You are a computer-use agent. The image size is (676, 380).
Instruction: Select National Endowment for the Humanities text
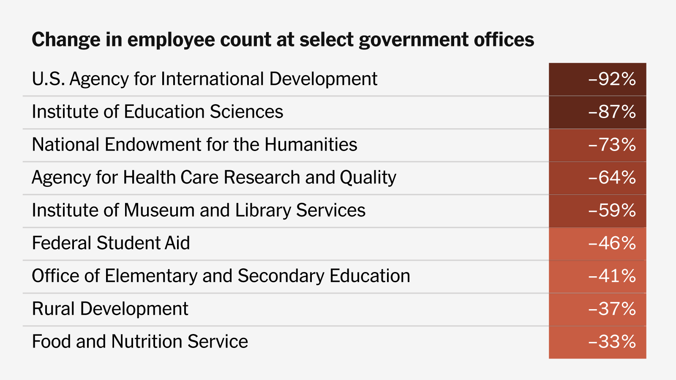(194, 145)
